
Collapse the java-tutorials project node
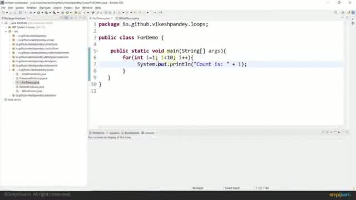point(2,23)
